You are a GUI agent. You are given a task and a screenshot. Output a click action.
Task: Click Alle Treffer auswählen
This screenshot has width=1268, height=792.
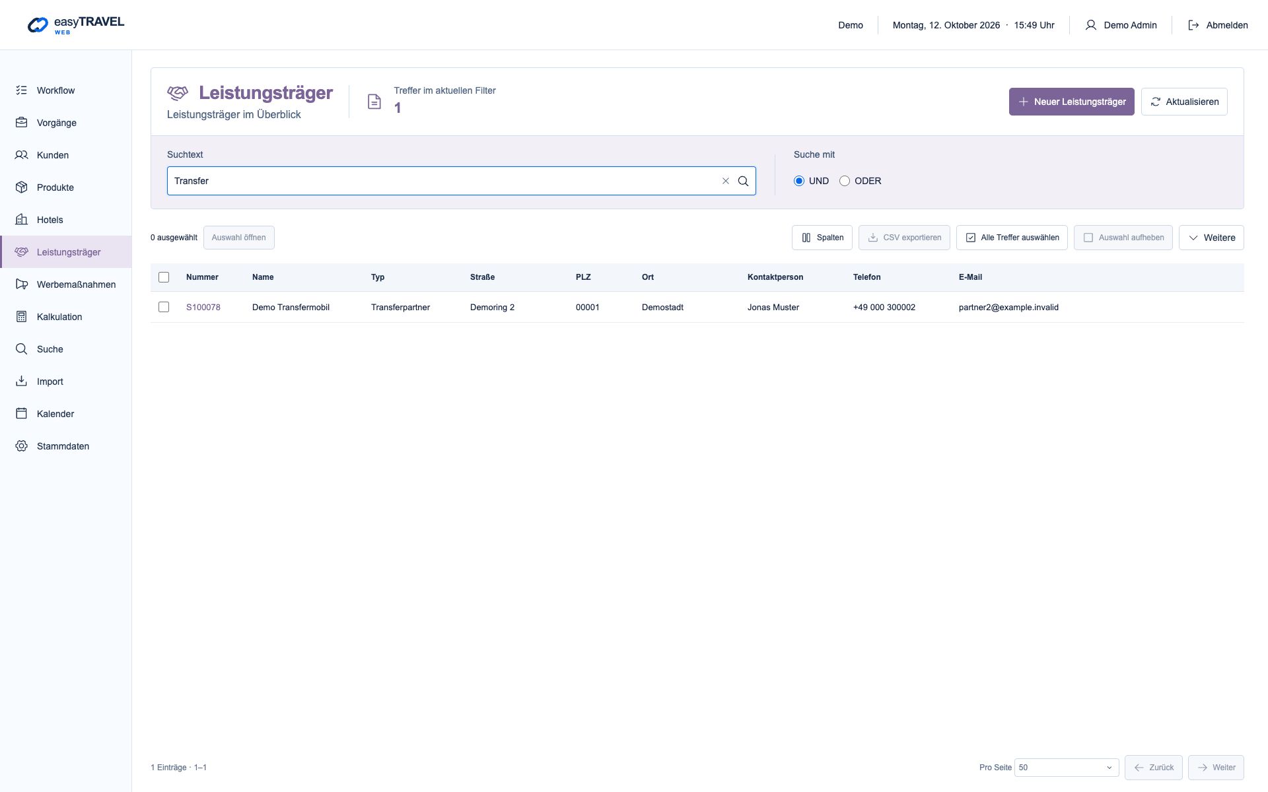coord(1012,238)
